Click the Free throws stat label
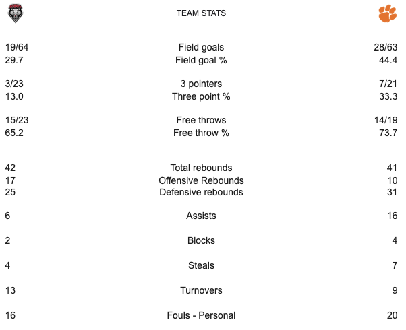 tap(201, 120)
